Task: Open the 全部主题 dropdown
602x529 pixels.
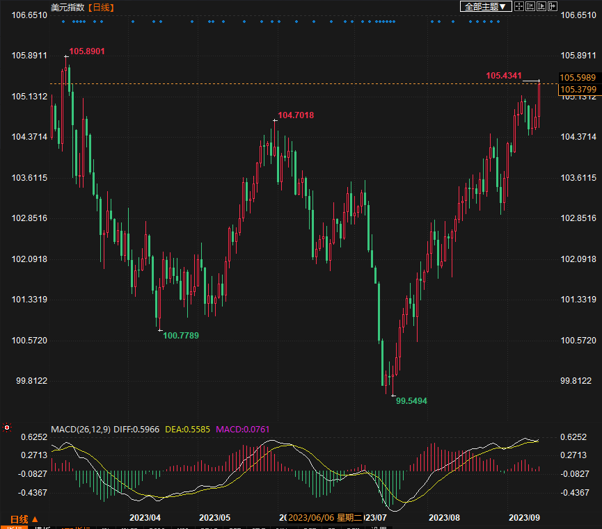Action: 485,6
